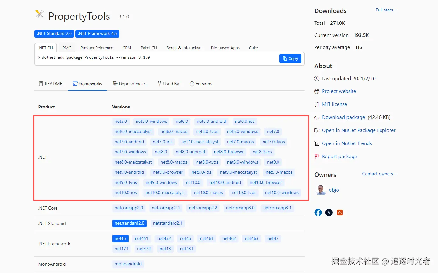Click the Download package cloud icon
Image resolution: width=438 pixels, height=273 pixels.
coord(317,117)
